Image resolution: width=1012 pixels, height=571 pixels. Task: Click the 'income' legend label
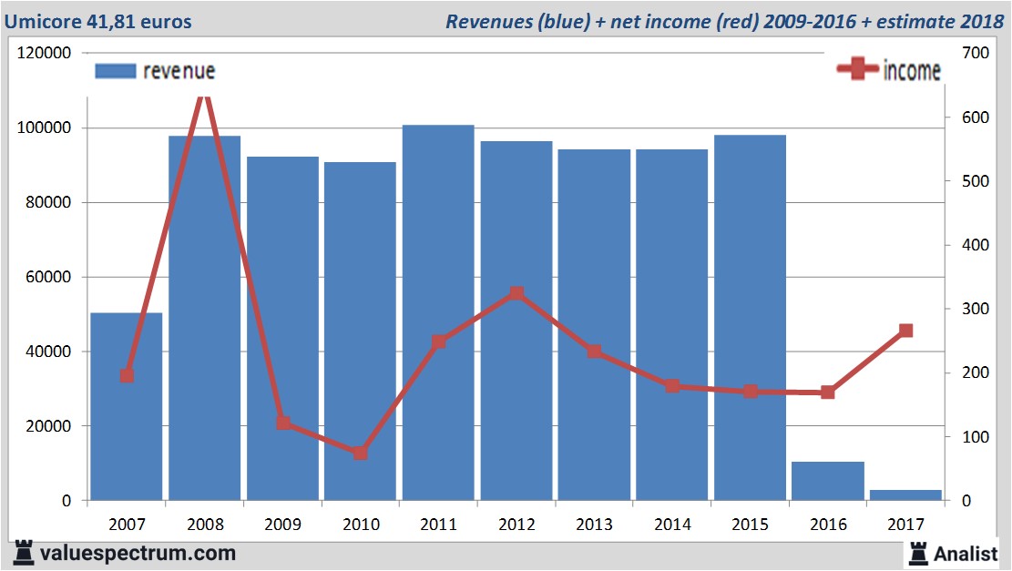point(912,70)
